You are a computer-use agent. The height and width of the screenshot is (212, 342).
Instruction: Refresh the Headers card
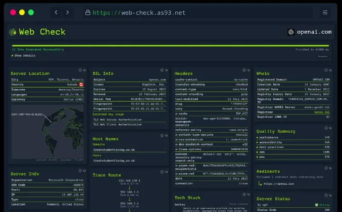click(x=249, y=70)
